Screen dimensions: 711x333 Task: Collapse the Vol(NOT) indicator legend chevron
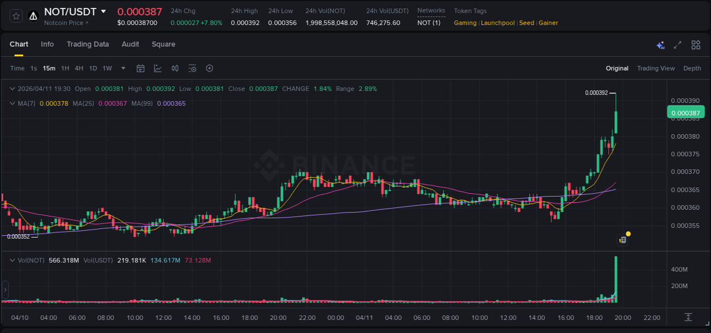click(13, 260)
